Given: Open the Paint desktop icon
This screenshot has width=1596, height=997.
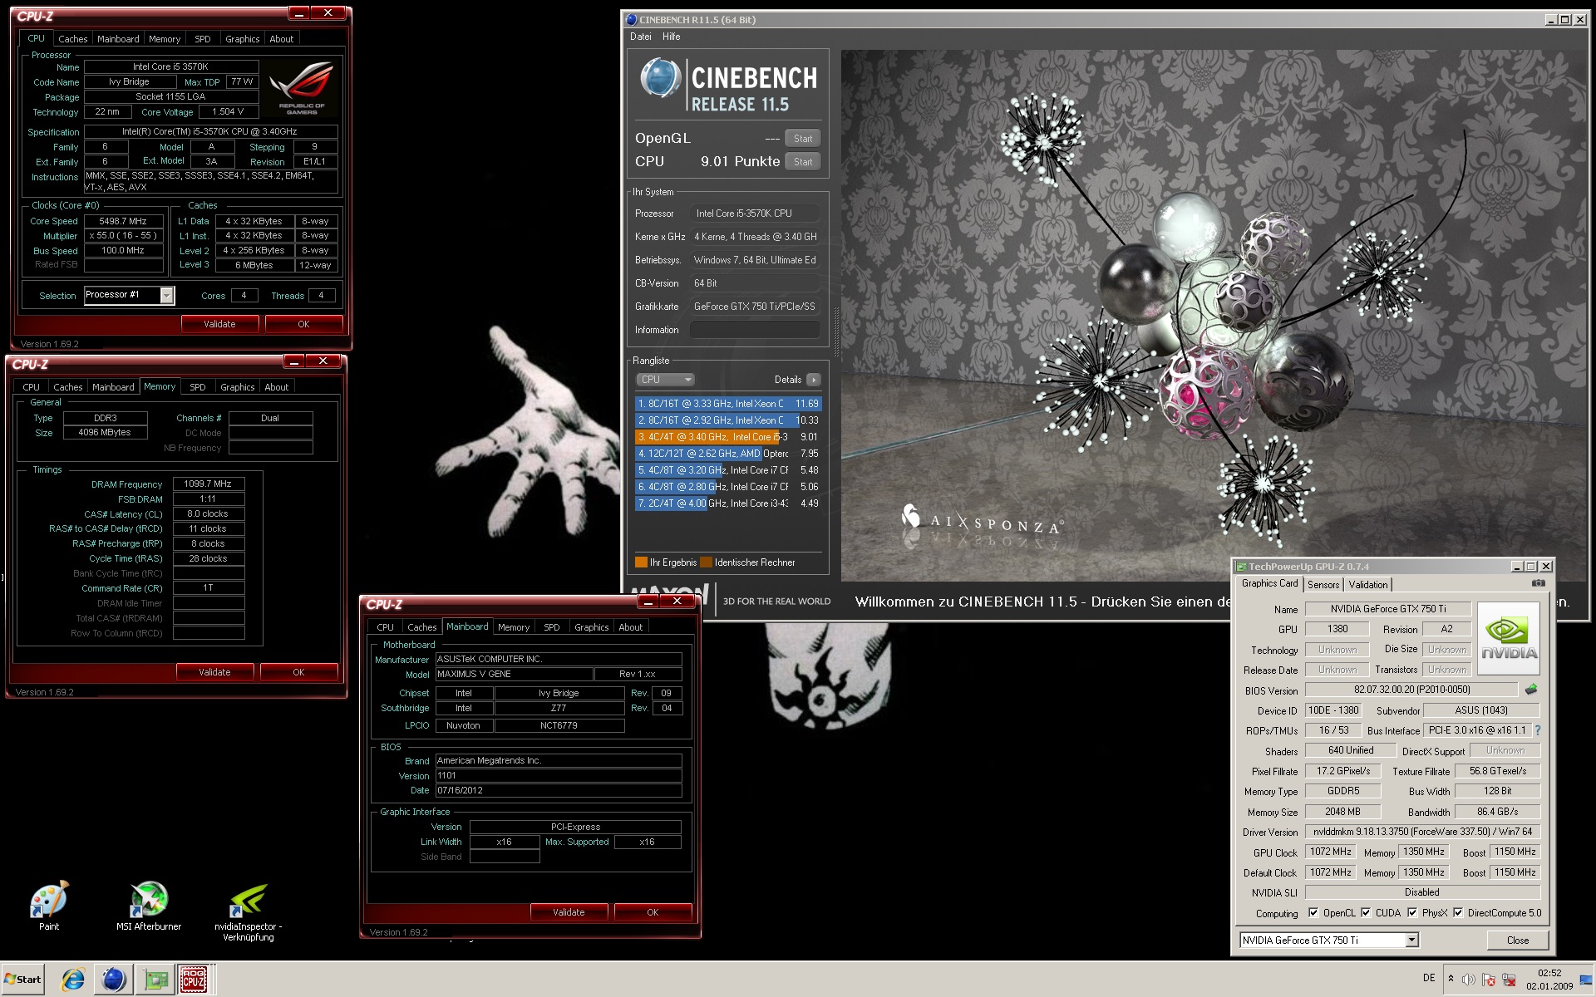Looking at the screenshot, I should pyautogui.click(x=49, y=905).
